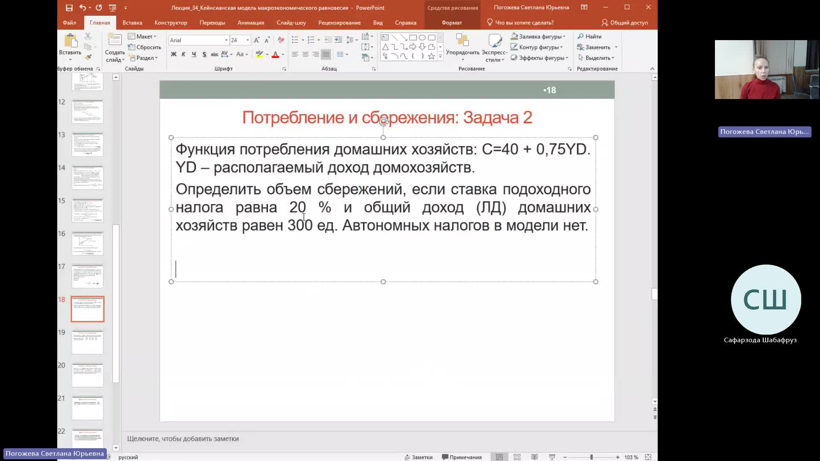Image resolution: width=820 pixels, height=461 pixels.
Task: Select the Format Painter brush icon
Action: point(88,57)
